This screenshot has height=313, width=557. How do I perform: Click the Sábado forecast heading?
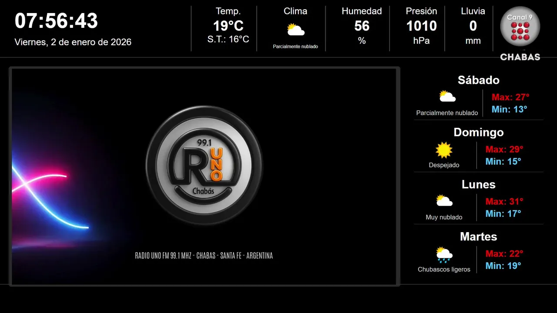click(479, 80)
